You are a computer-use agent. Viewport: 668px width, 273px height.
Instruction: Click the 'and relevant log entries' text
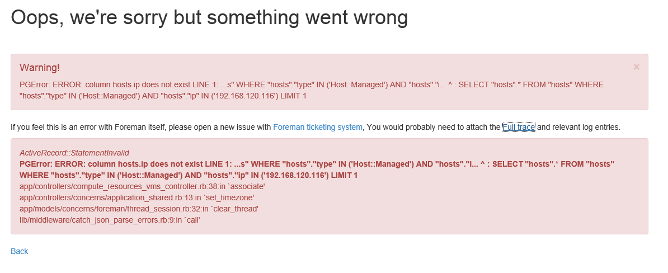click(x=578, y=127)
